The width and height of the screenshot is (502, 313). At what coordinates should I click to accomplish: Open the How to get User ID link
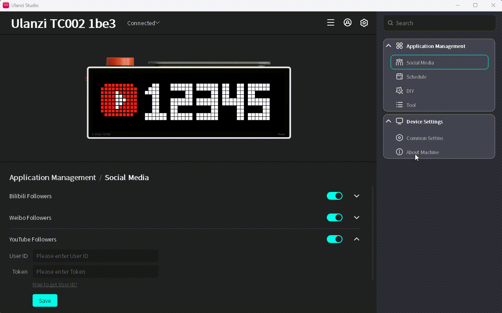tap(55, 284)
